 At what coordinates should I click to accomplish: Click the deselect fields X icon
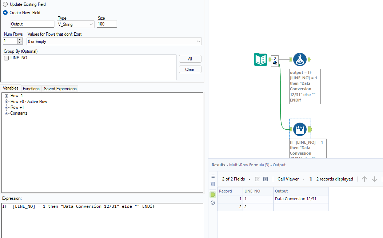tap(265, 179)
